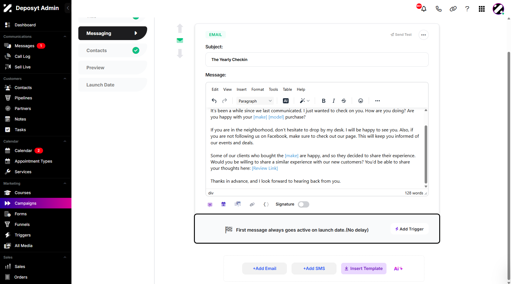Image resolution: width=511 pixels, height=284 pixels.
Task: Redo edit in editor
Action: click(x=225, y=101)
